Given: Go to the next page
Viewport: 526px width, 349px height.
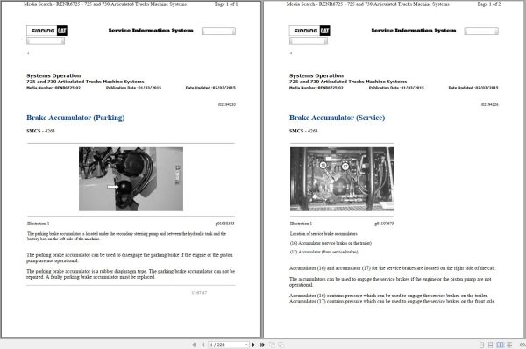Looking at the screenshot, I should (253, 345).
